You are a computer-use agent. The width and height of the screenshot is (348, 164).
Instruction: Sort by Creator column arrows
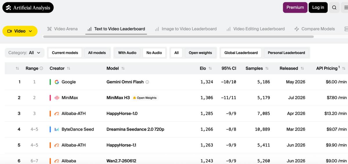[69, 69]
